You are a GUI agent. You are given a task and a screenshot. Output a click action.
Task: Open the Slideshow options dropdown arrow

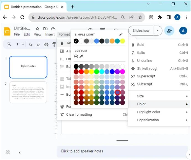pyautogui.click(x=158, y=31)
